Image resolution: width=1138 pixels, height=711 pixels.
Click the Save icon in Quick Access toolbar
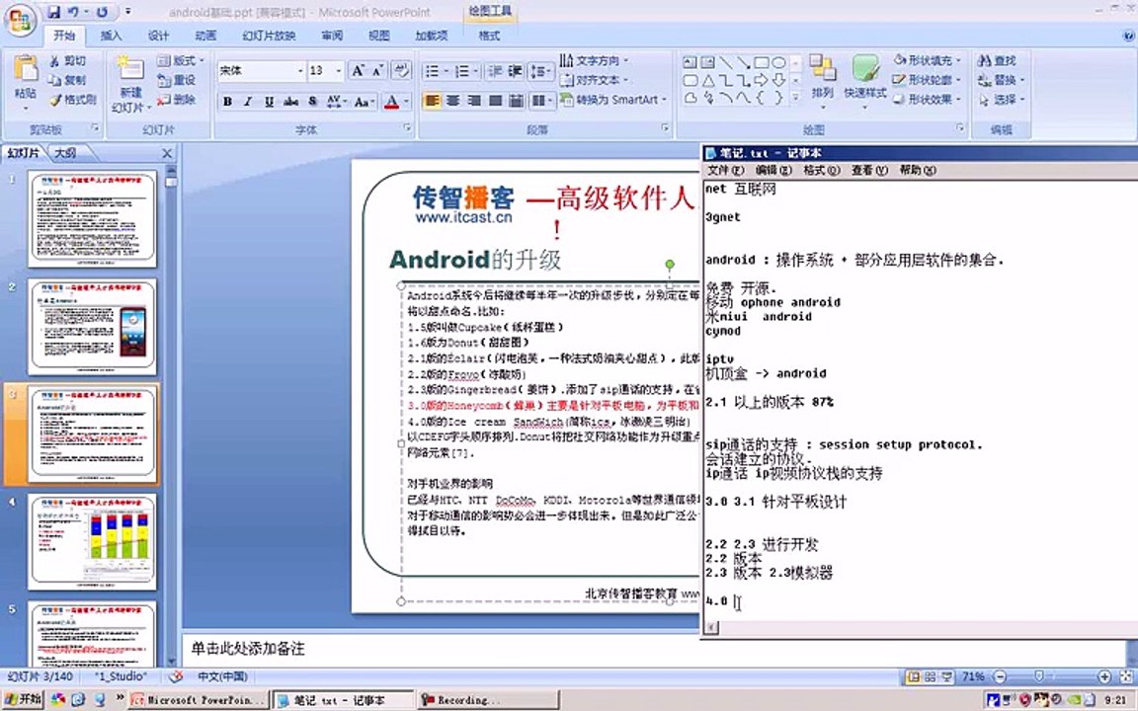coord(54,12)
